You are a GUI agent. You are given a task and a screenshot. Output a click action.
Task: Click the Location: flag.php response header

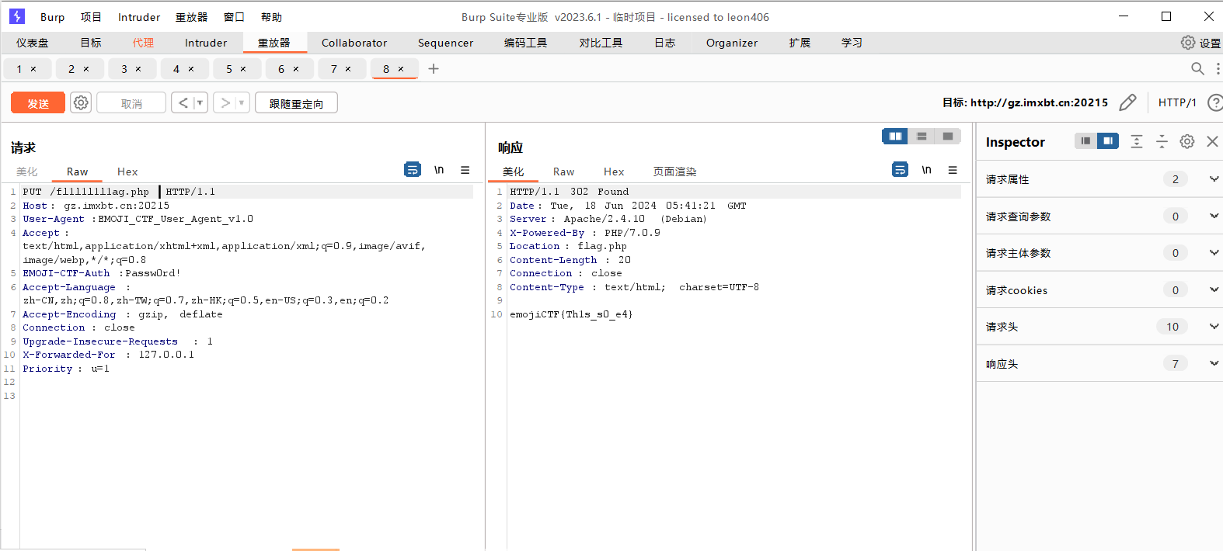(x=568, y=246)
